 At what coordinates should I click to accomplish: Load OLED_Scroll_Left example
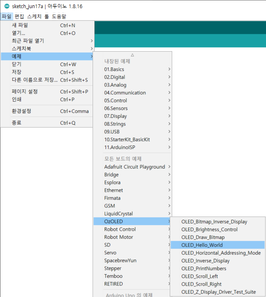tap(218, 276)
